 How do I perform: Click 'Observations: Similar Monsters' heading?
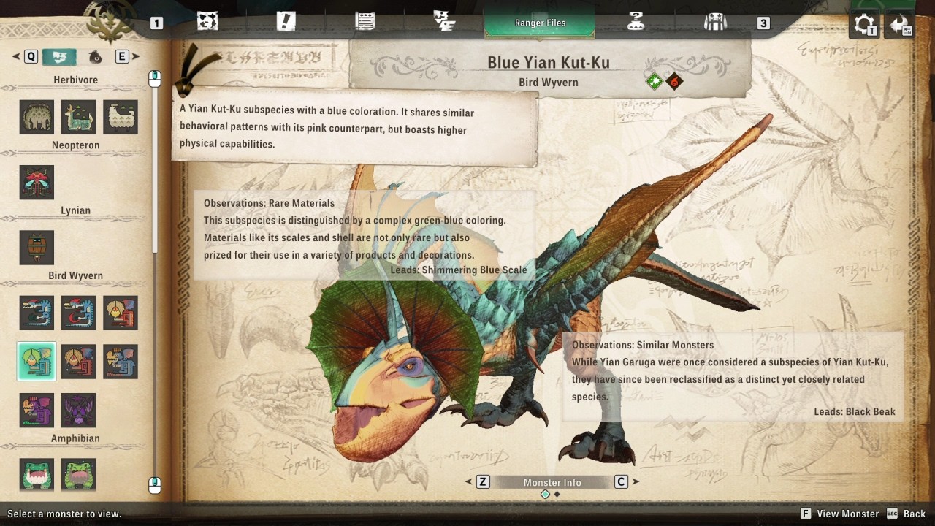pyautogui.click(x=643, y=345)
